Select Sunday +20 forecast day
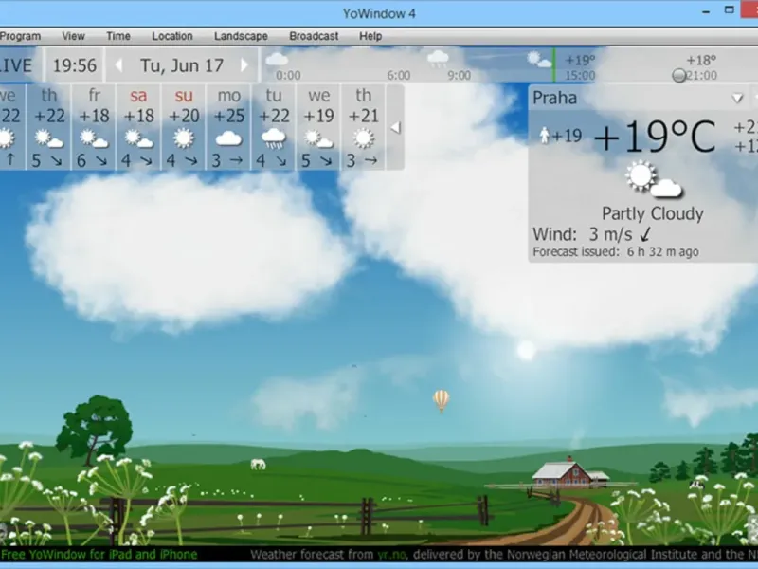Image resolution: width=758 pixels, height=569 pixels. pos(184,127)
